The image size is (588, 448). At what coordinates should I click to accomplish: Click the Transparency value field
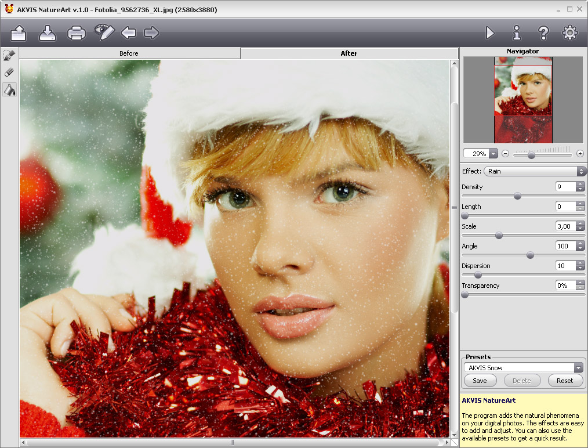[565, 286]
